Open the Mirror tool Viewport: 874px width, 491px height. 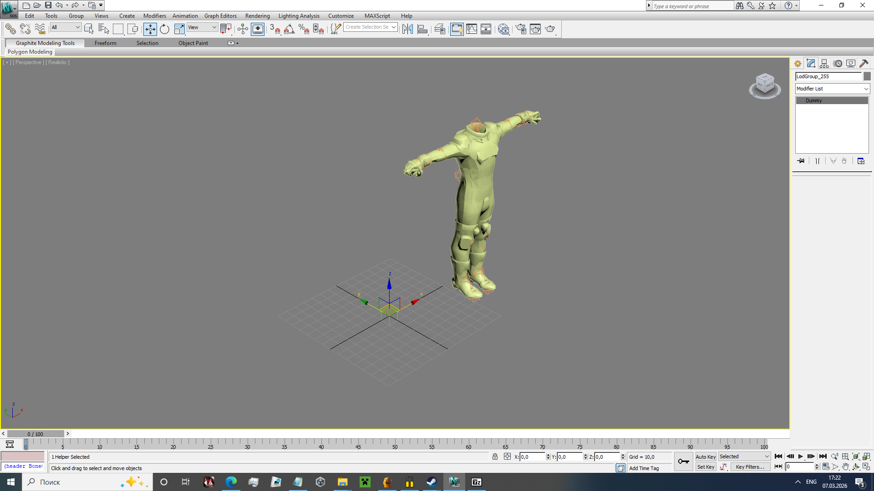[407, 29]
